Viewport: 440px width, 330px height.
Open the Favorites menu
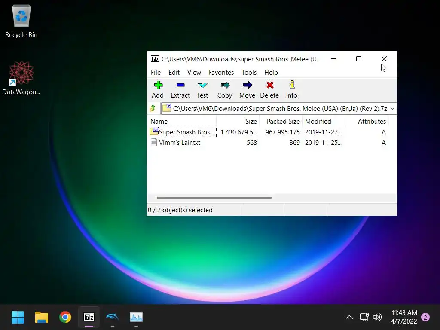pos(221,72)
